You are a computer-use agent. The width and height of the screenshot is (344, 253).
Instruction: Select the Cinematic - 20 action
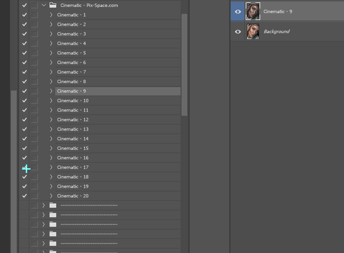click(73, 196)
